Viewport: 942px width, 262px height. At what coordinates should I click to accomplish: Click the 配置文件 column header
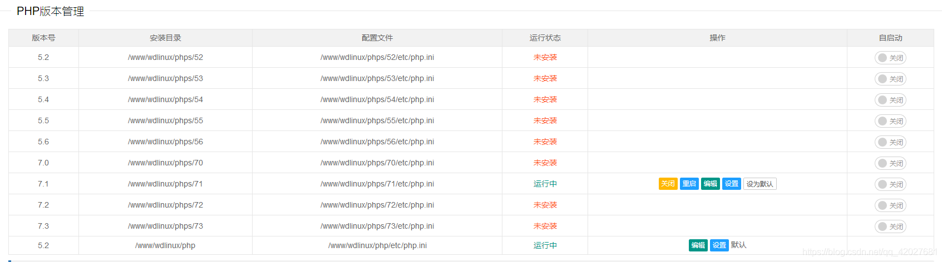click(x=377, y=38)
